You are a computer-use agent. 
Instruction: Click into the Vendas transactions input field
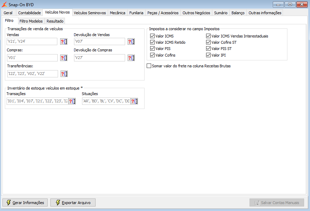[32, 41]
